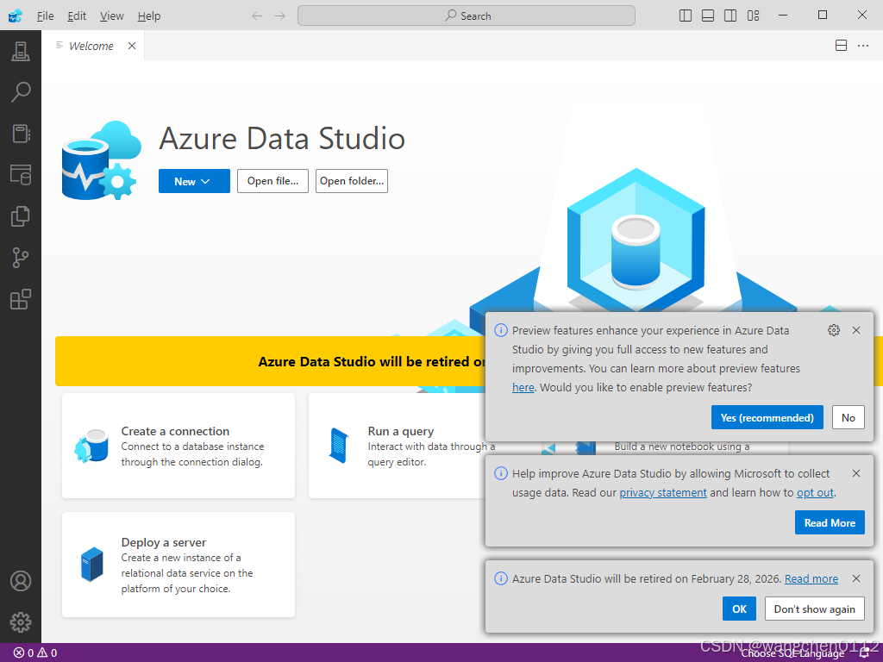Split the editor from the tab bar
This screenshot has height=662, width=883.
[841, 46]
